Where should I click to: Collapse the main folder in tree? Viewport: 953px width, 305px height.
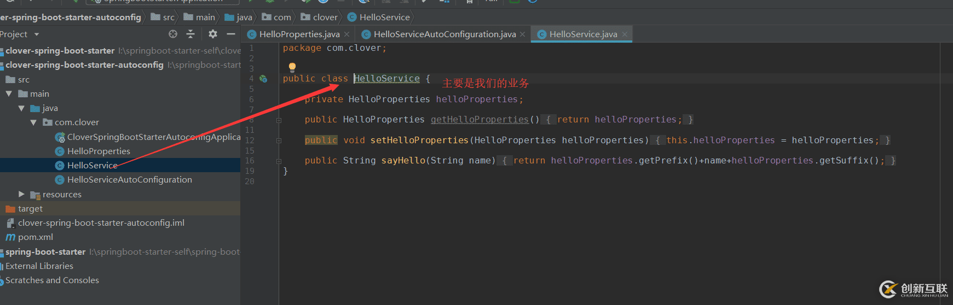[9, 94]
